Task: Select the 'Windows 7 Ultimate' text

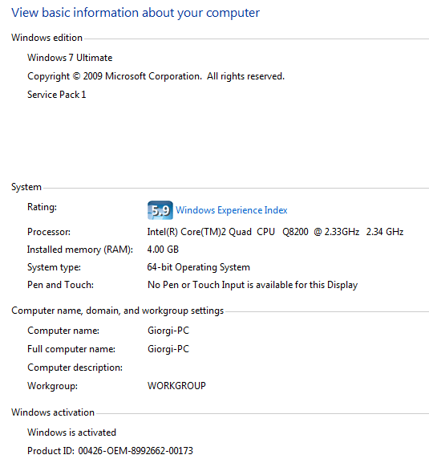Action: (x=70, y=58)
